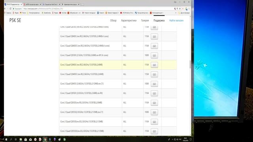Click GO button in Core 2 Quad Q9400S row
Screen dimensions: 253x142
[154, 75]
